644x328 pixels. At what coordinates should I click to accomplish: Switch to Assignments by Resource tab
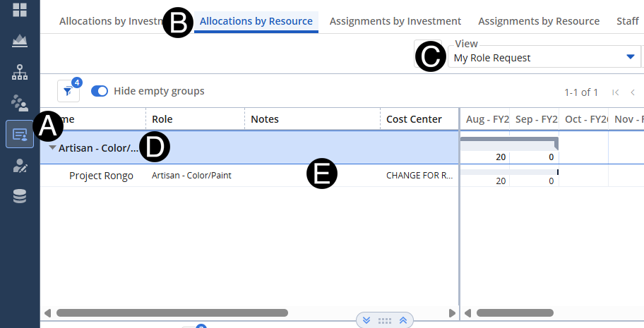(539, 21)
